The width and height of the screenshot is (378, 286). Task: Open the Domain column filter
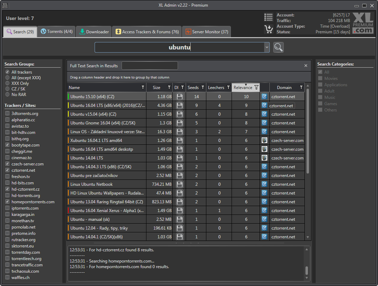(301, 87)
